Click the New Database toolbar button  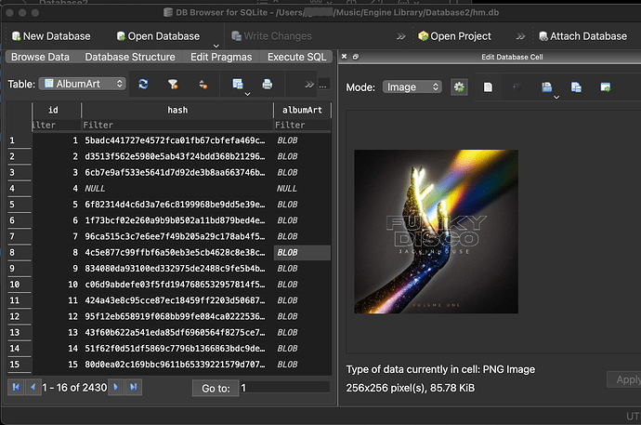pyautogui.click(x=51, y=36)
